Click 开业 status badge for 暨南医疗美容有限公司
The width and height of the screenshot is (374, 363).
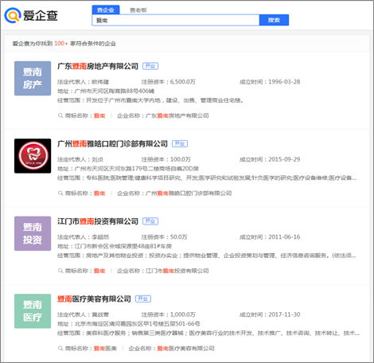click(x=143, y=299)
